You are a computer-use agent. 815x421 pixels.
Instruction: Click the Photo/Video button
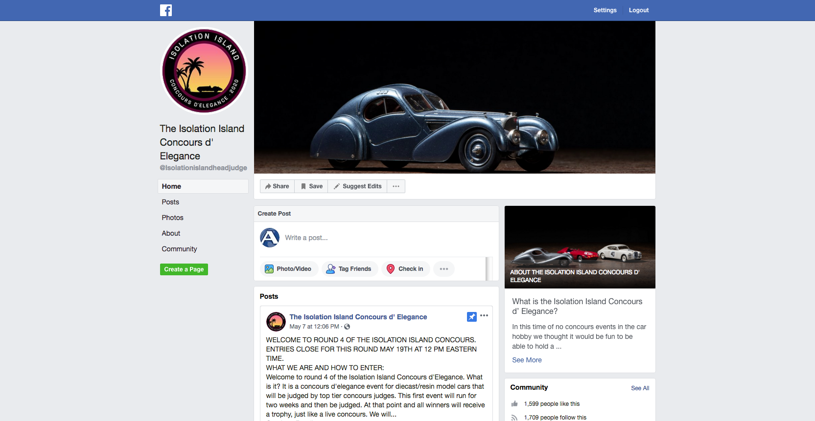289,269
